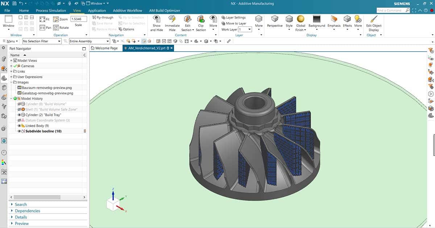The image size is (435, 228).
Task: Open the Edit Section button
Action: click(187, 23)
